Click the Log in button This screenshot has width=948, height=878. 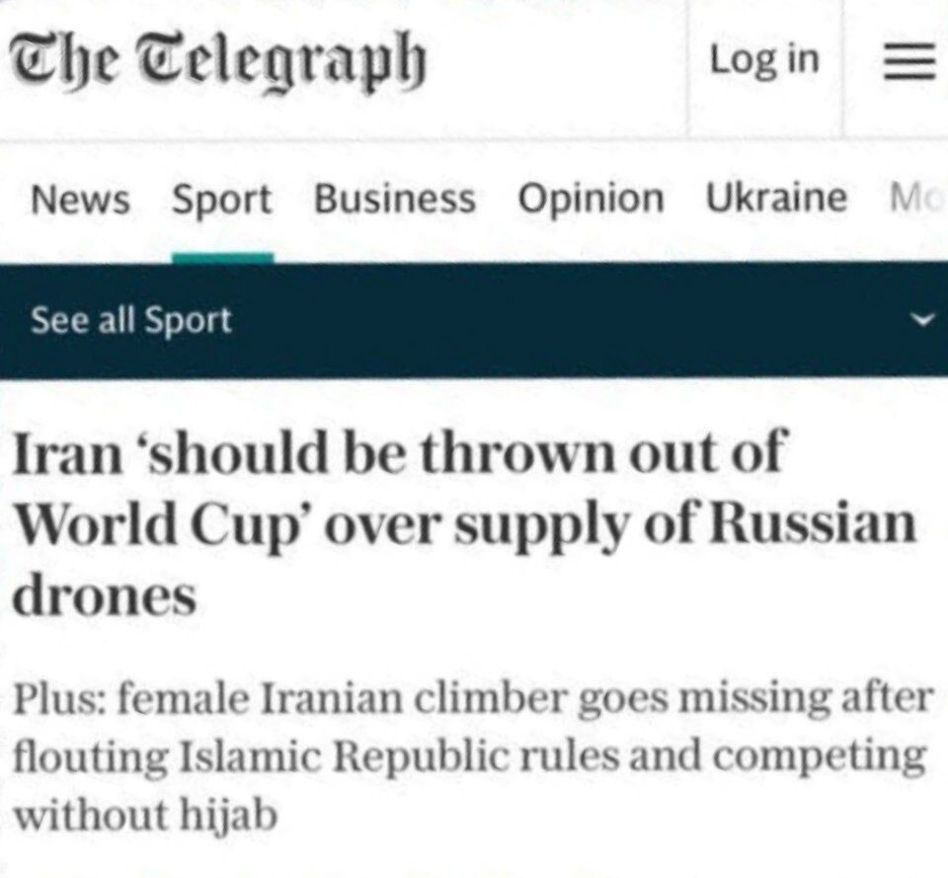[764, 60]
